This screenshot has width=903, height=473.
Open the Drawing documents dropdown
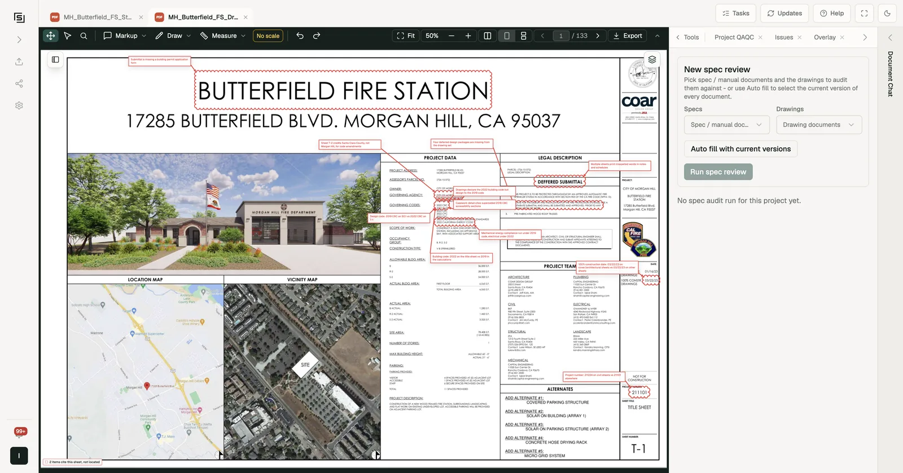tap(819, 125)
